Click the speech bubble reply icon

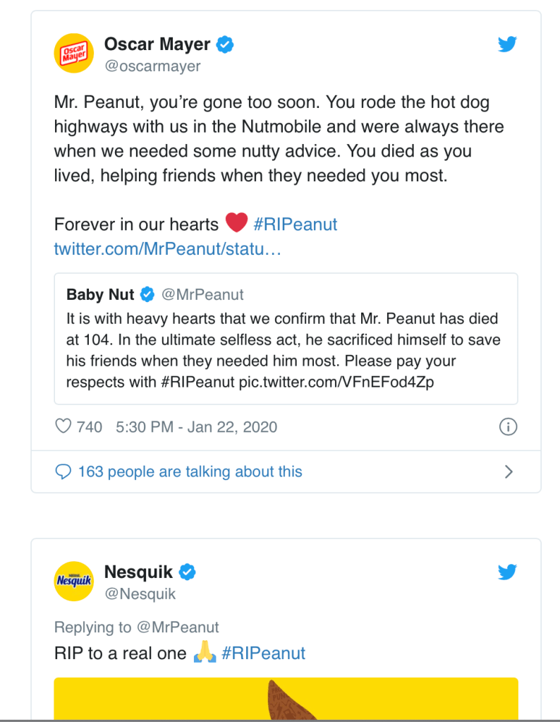63,471
